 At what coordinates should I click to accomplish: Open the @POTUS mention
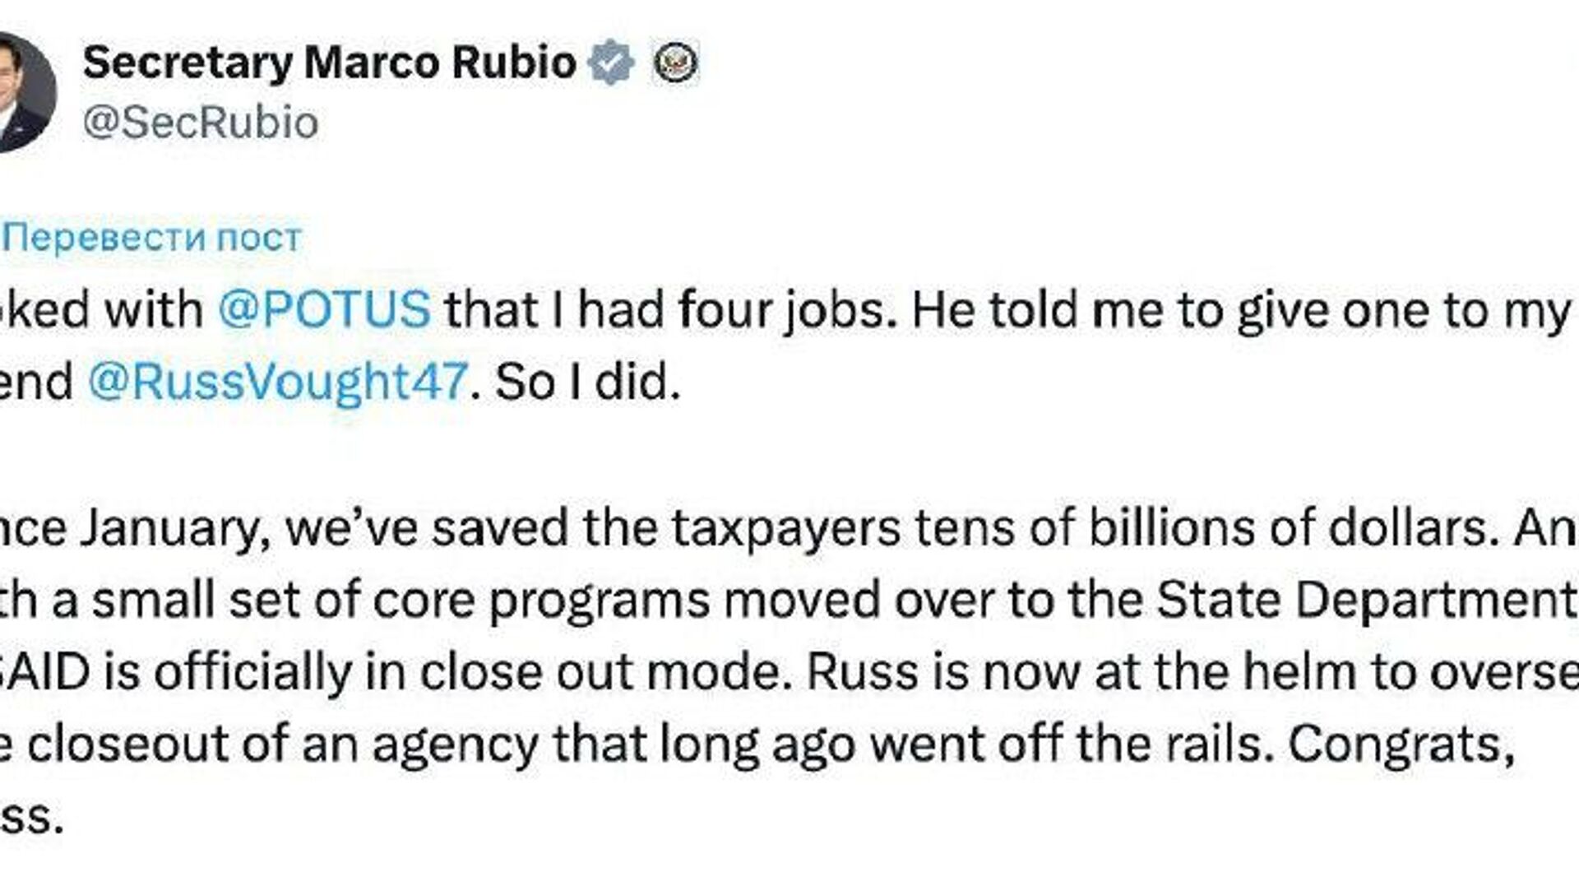[x=324, y=310]
